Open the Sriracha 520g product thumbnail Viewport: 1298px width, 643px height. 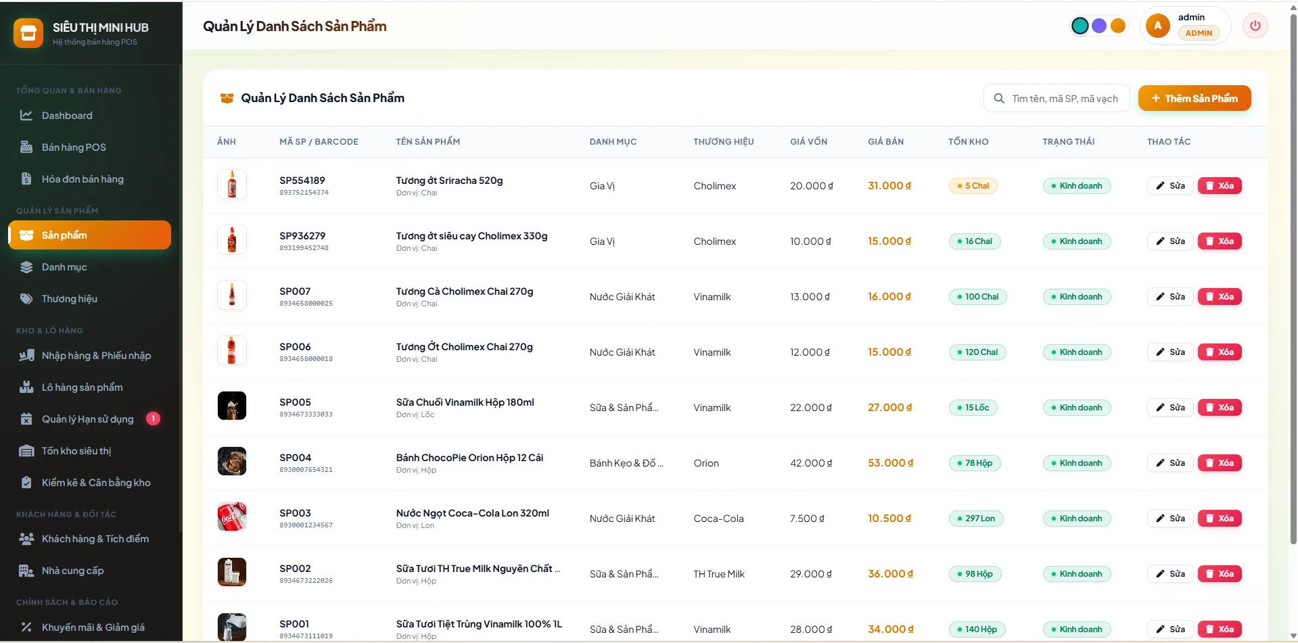coord(232,185)
